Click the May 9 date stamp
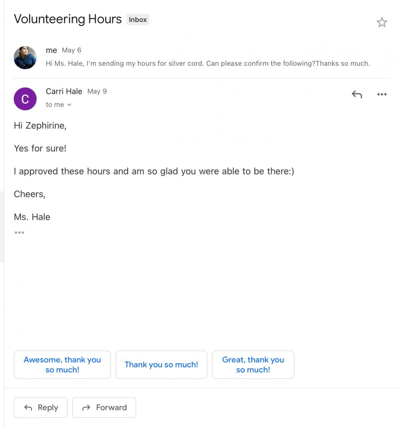This screenshot has width=398, height=427. (97, 91)
